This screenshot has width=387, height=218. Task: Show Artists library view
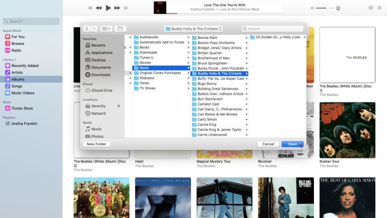(17, 73)
